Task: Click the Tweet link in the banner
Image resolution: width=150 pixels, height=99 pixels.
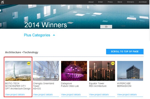Action: pos(123,26)
